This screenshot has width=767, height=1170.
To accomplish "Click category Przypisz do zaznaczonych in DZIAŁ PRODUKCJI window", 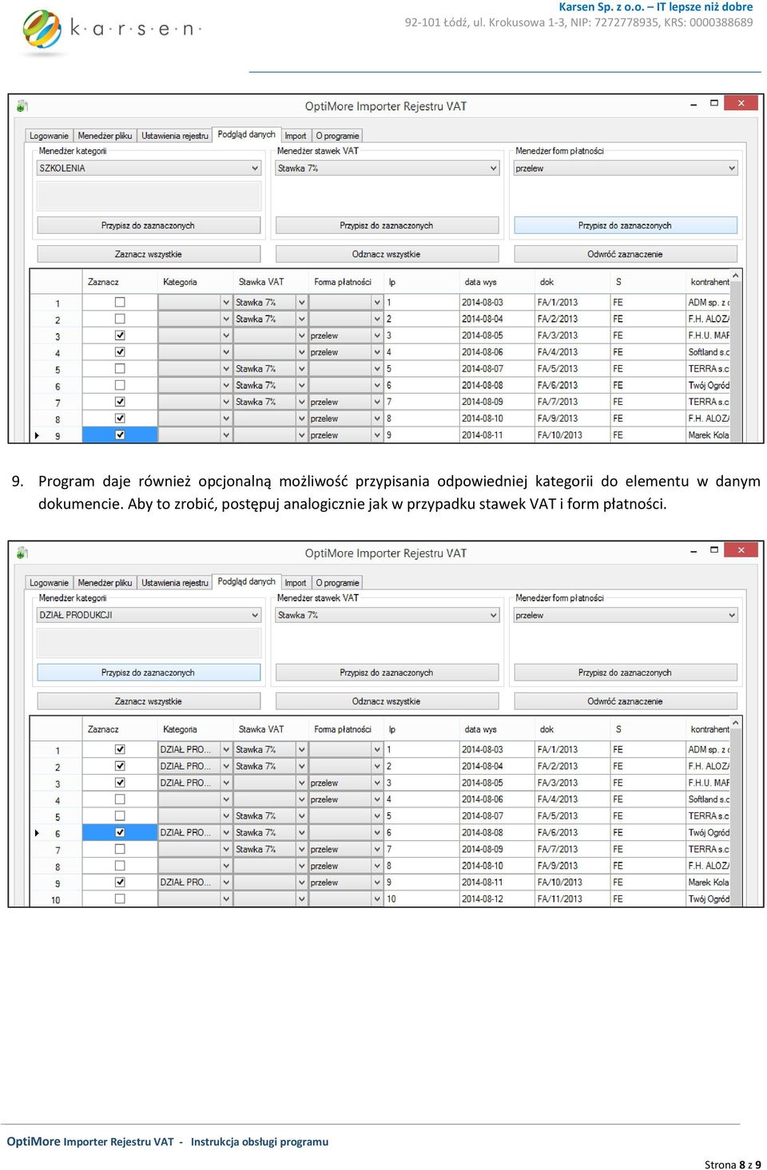I will (x=149, y=672).
